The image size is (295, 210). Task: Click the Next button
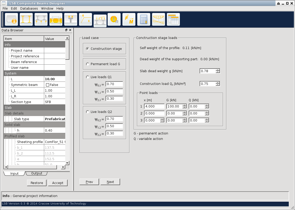click(110, 182)
